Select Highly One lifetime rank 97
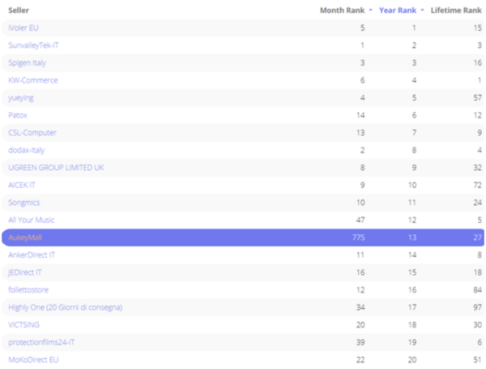 click(477, 307)
